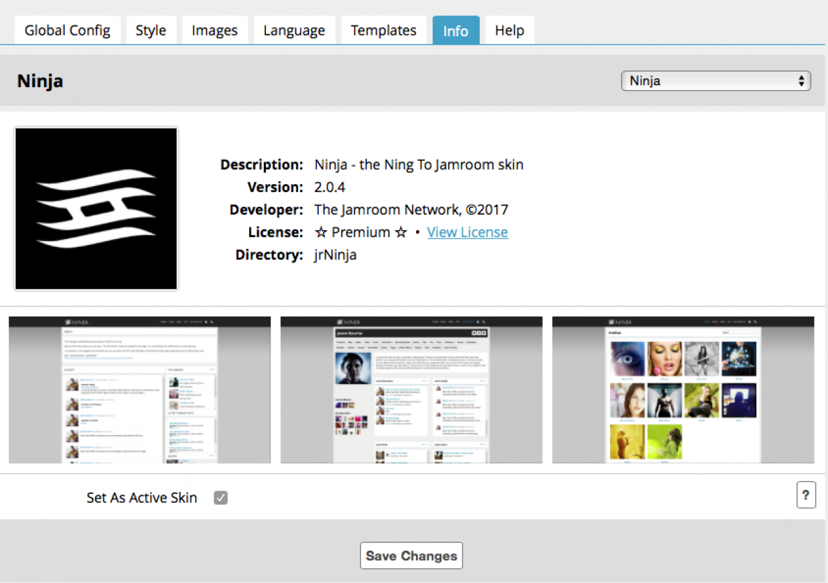Image resolution: width=828 pixels, height=583 pixels.
Task: Click the '☆ Premium ☆' license text
Action: pyautogui.click(x=361, y=232)
